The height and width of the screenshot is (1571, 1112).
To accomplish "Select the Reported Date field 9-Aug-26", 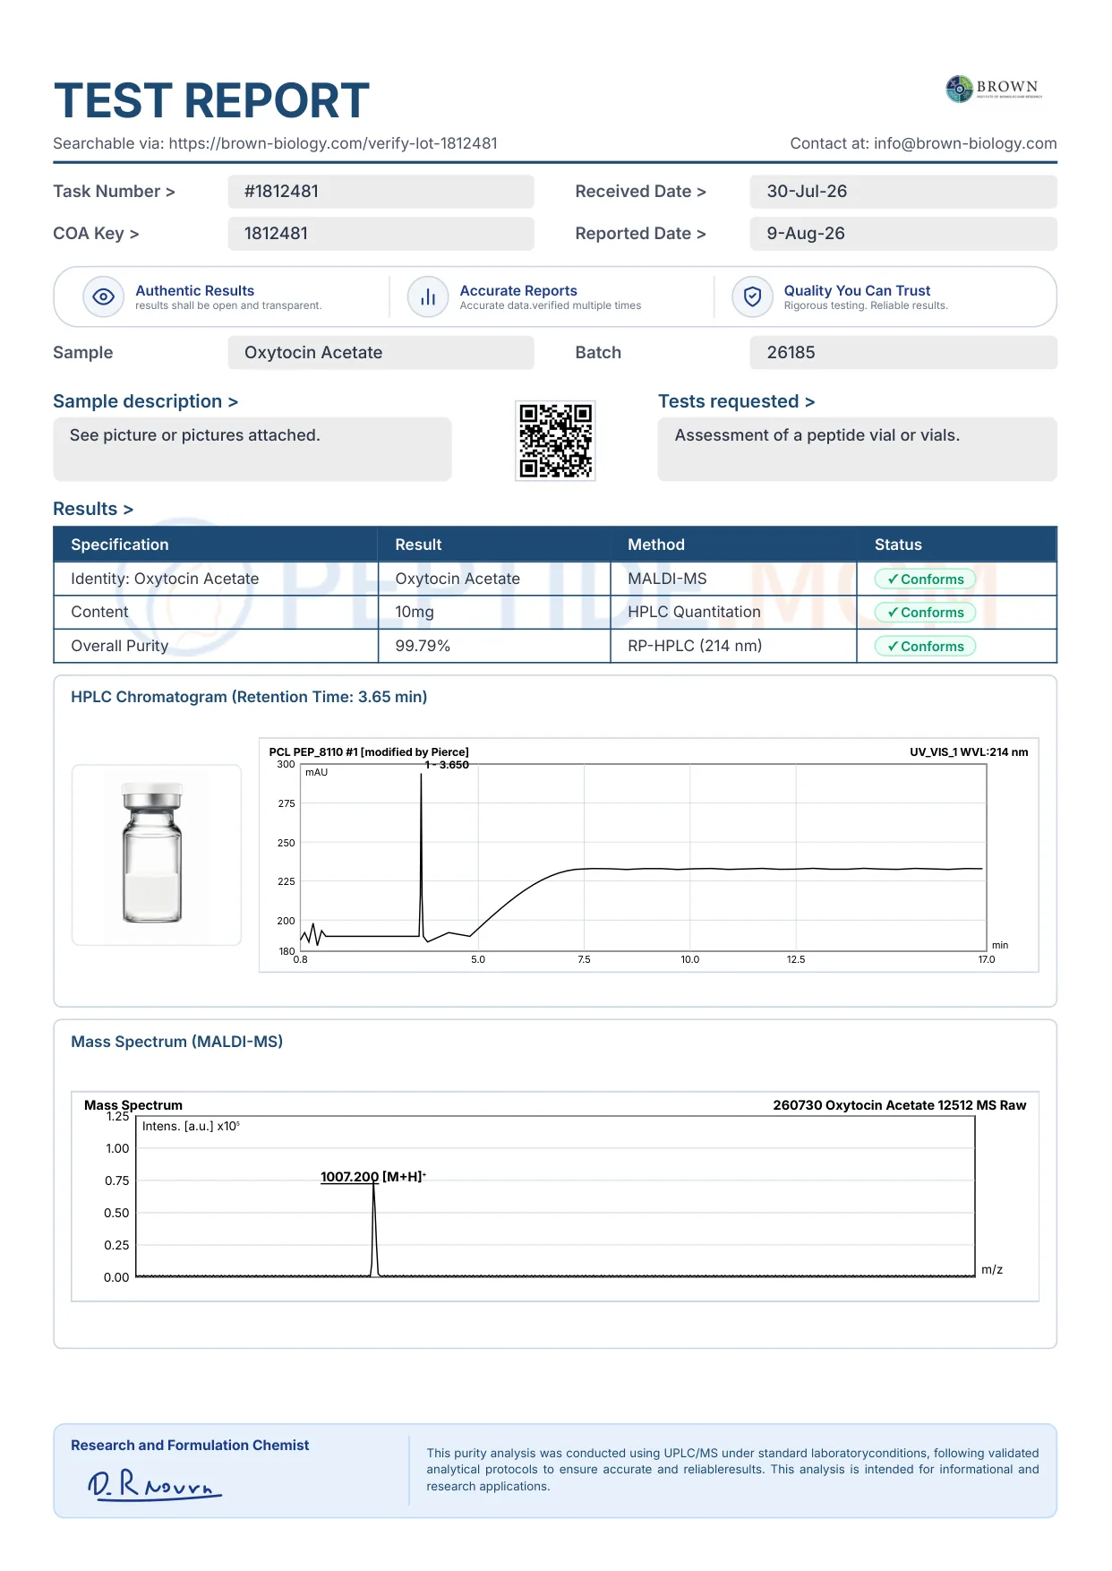I will click(903, 234).
